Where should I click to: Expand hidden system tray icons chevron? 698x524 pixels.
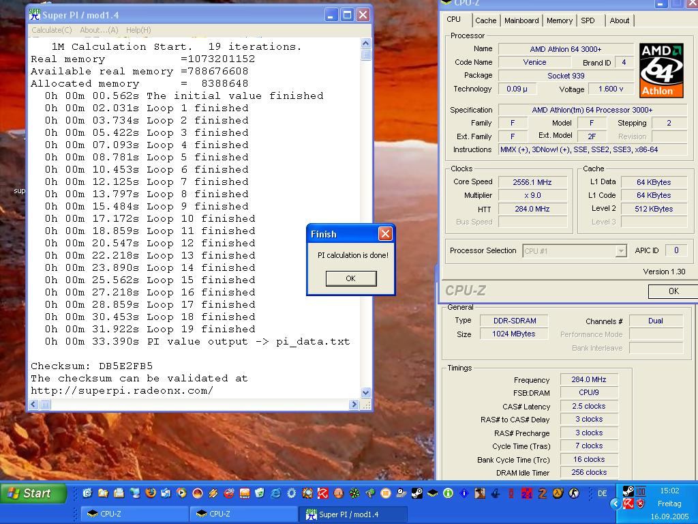pos(616,504)
